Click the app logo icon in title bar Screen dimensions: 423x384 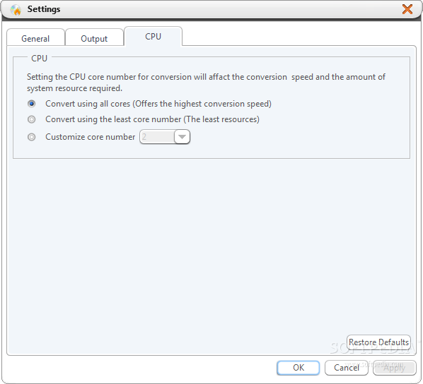(16, 10)
